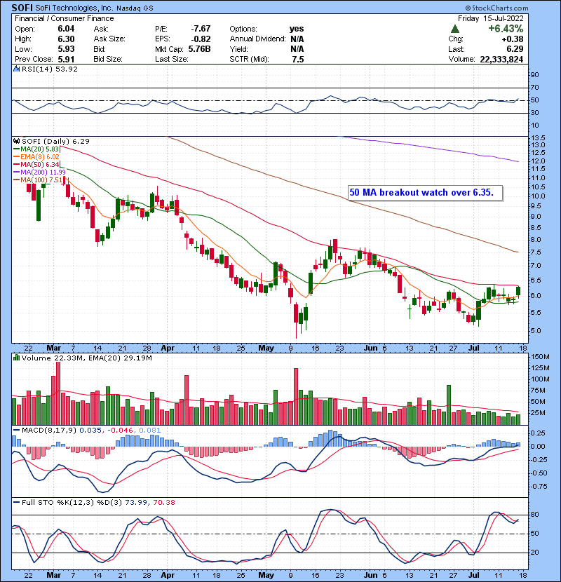Click the RSI indicator line icon
Screen dimensions: 561x582
[x=16, y=69]
